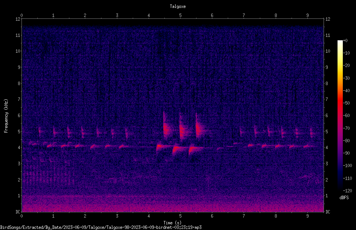The width and height of the screenshot is (356, 230).
Task: Click the 1 kHz tick on the right frequency axis
Action: 327,196
